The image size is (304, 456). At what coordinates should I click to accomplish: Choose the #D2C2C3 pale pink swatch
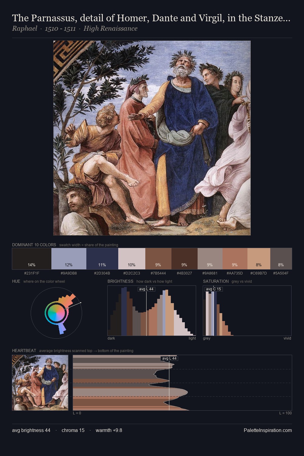pyautogui.click(x=132, y=259)
